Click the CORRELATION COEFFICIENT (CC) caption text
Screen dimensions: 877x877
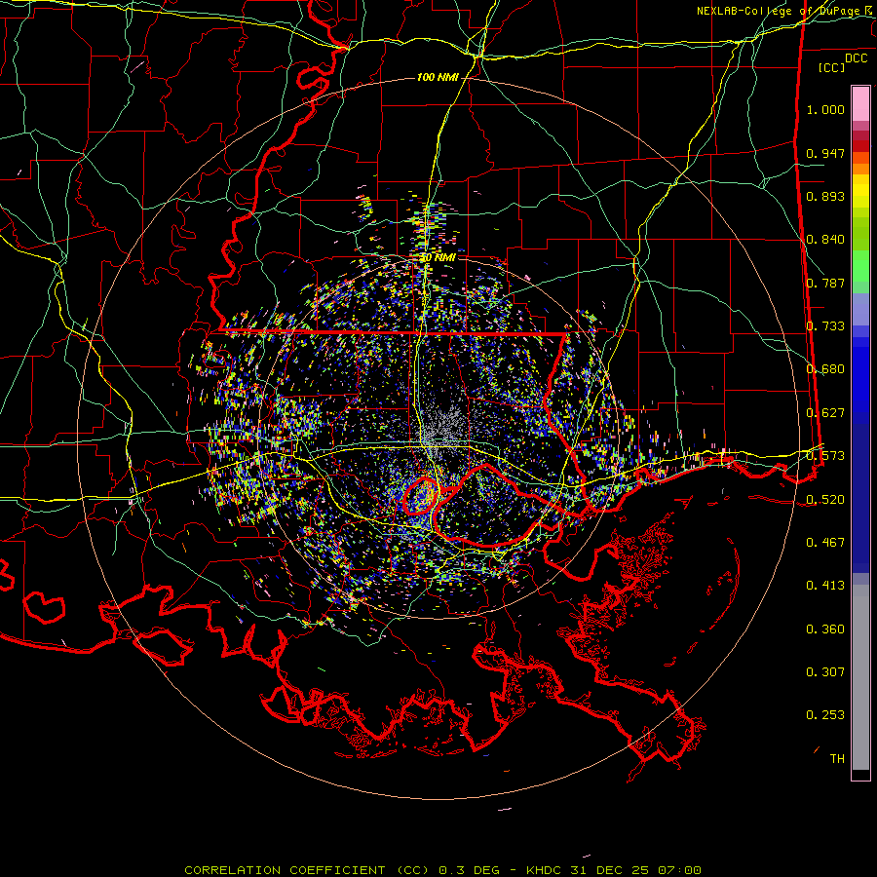pos(307,870)
